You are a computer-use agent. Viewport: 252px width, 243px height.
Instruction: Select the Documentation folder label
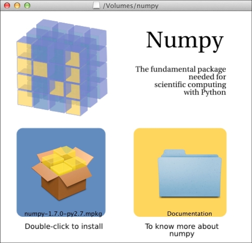(190, 214)
